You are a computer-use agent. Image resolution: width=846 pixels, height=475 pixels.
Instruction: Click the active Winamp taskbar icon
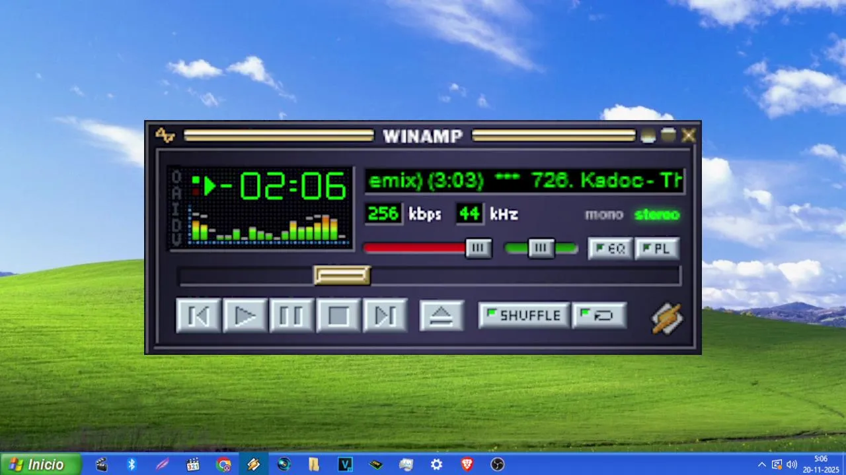pos(253,464)
